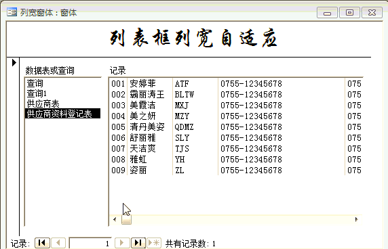This screenshot has width=388, height=249.
Task: Click the horizontal scrollbar thumb
Action: coord(126,219)
